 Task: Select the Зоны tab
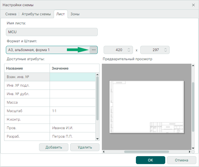[75, 14]
